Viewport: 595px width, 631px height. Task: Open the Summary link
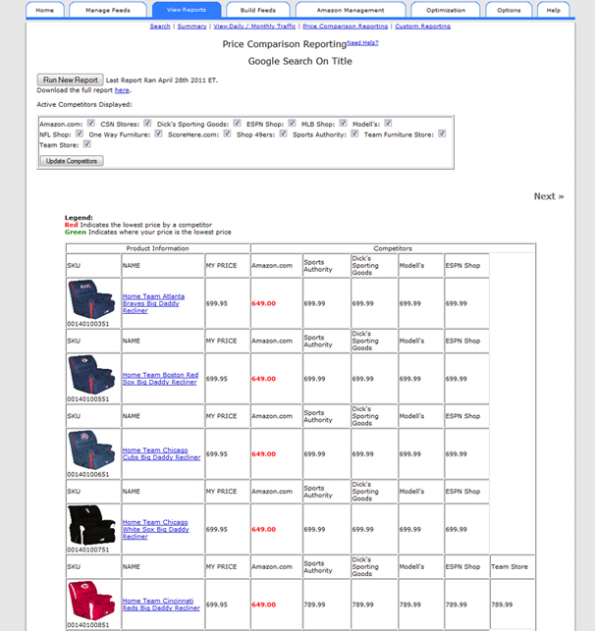[x=192, y=26]
